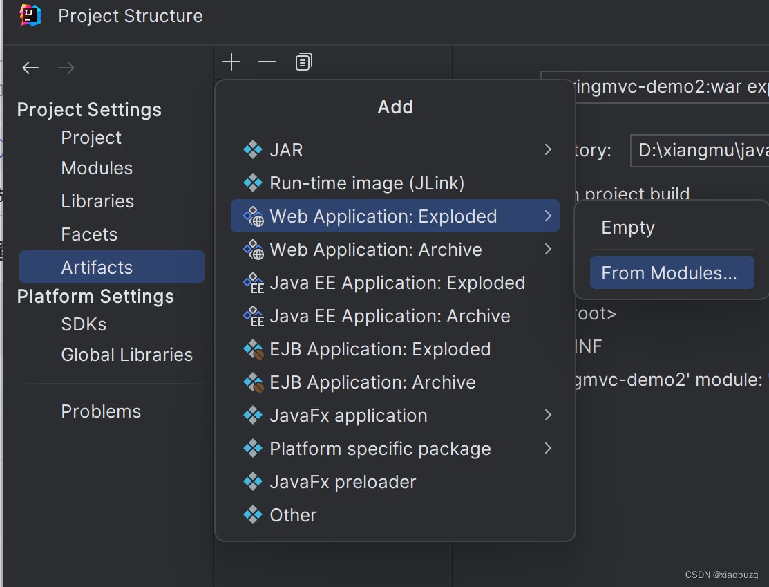This screenshot has height=587, width=769.
Task: Choose Java EE Application: Archive
Action: pos(390,316)
